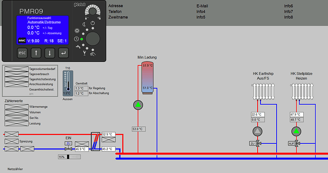Screen dimensions: 328x173
Task: Click the 0.0 °C Earthship setpoint value
Action: pos(258,120)
